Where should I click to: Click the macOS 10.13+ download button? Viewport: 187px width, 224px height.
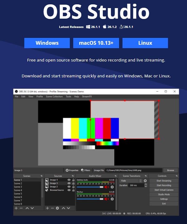click(96, 43)
